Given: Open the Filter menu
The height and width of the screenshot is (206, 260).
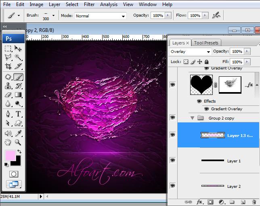Looking at the screenshot, I should [89, 4].
